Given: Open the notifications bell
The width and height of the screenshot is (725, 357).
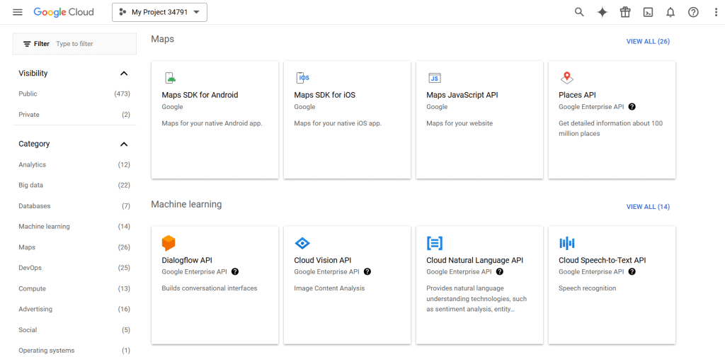Looking at the screenshot, I should 670,12.
